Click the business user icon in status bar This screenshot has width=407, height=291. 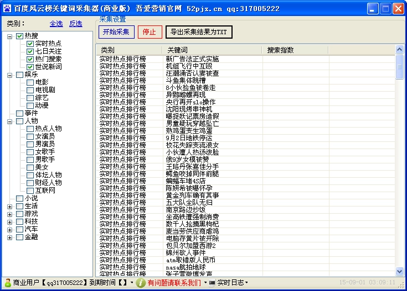tap(8, 283)
